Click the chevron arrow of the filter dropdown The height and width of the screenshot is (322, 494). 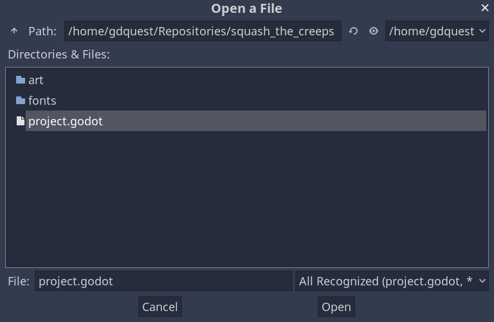[x=482, y=281]
